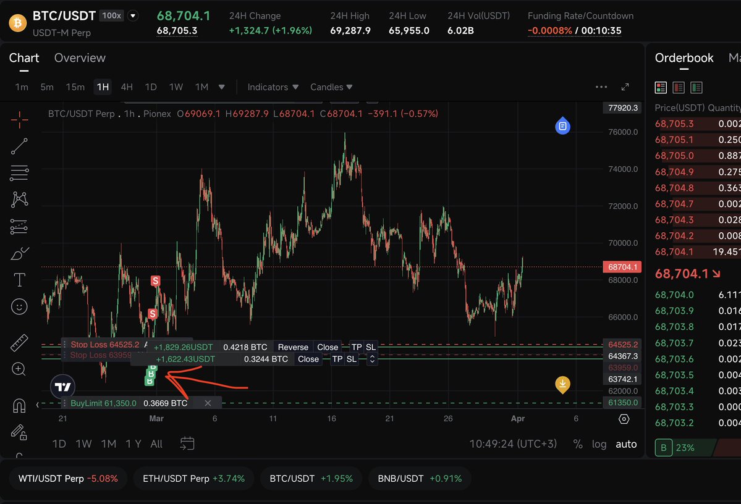Image resolution: width=741 pixels, height=504 pixels.
Task: Set SL on the 0.3244 BTC position
Action: click(351, 359)
